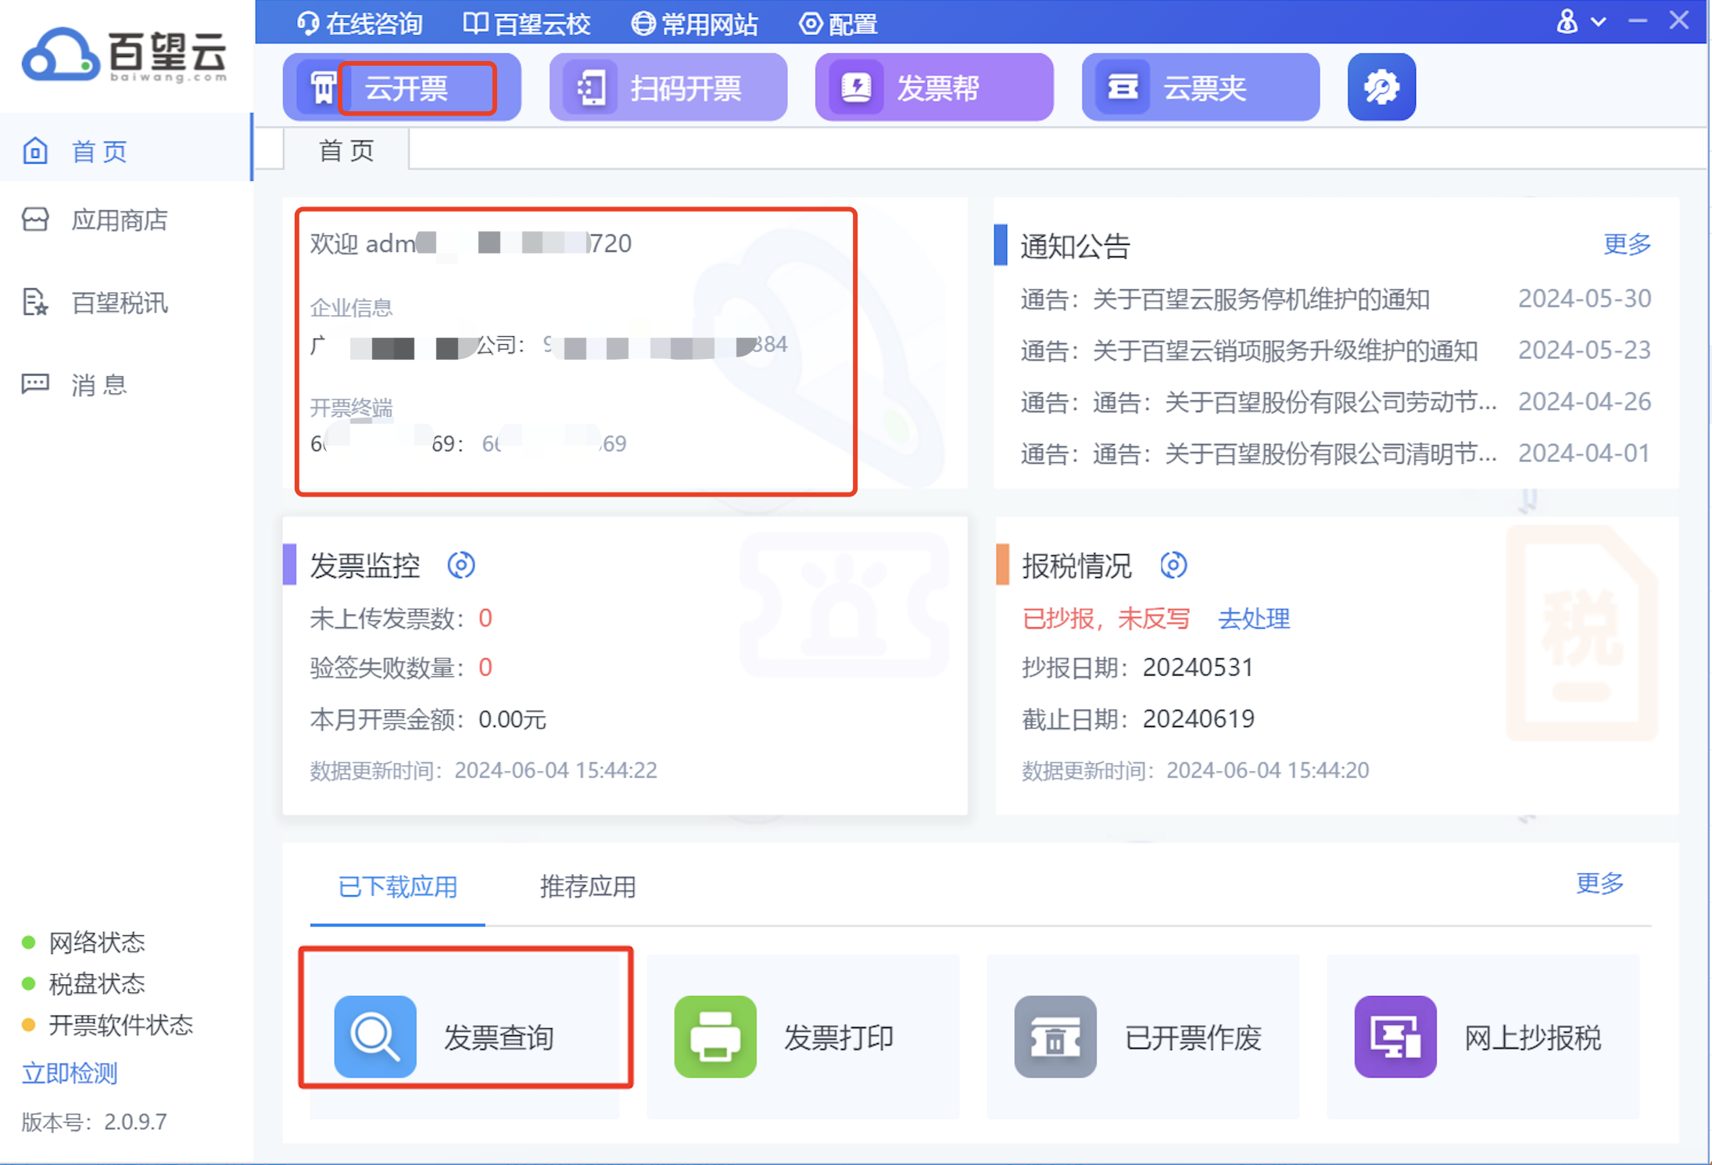Switch to the 推荐应用 tab

pyautogui.click(x=588, y=887)
